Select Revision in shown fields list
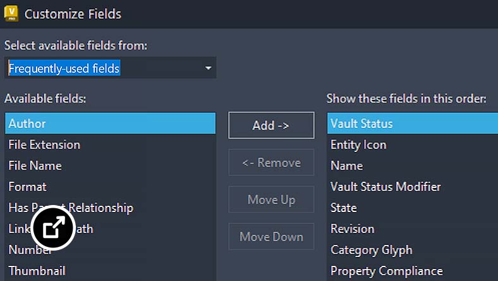The height and width of the screenshot is (281, 498). point(413,228)
